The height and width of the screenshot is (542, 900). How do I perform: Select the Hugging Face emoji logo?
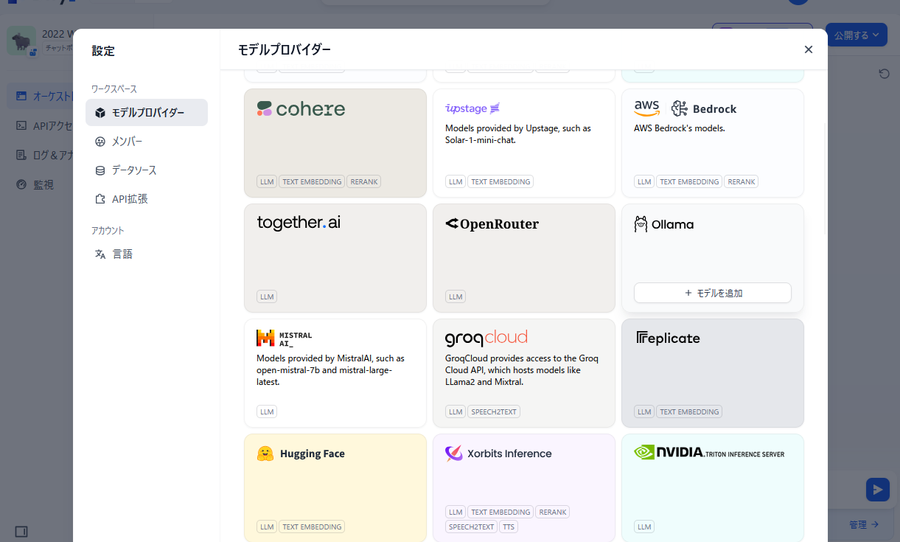click(x=265, y=454)
